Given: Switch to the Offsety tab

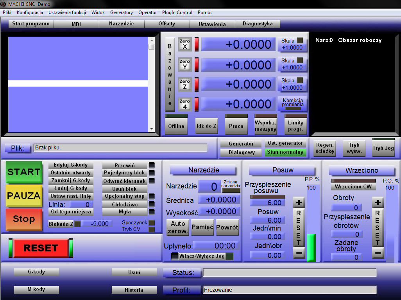Looking at the screenshot, I should pyautogui.click(x=167, y=24).
